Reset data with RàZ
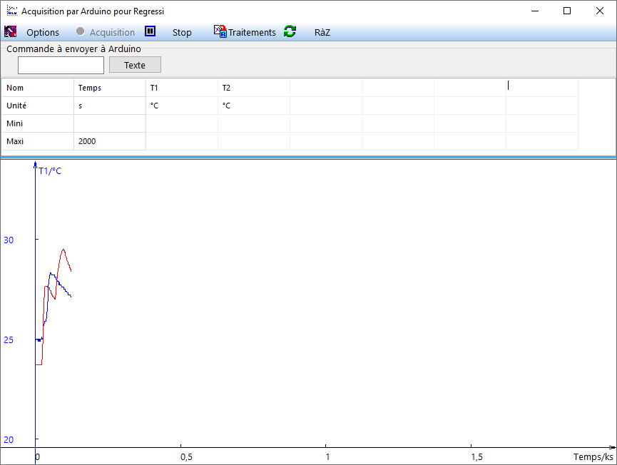The image size is (617, 465). coord(322,32)
